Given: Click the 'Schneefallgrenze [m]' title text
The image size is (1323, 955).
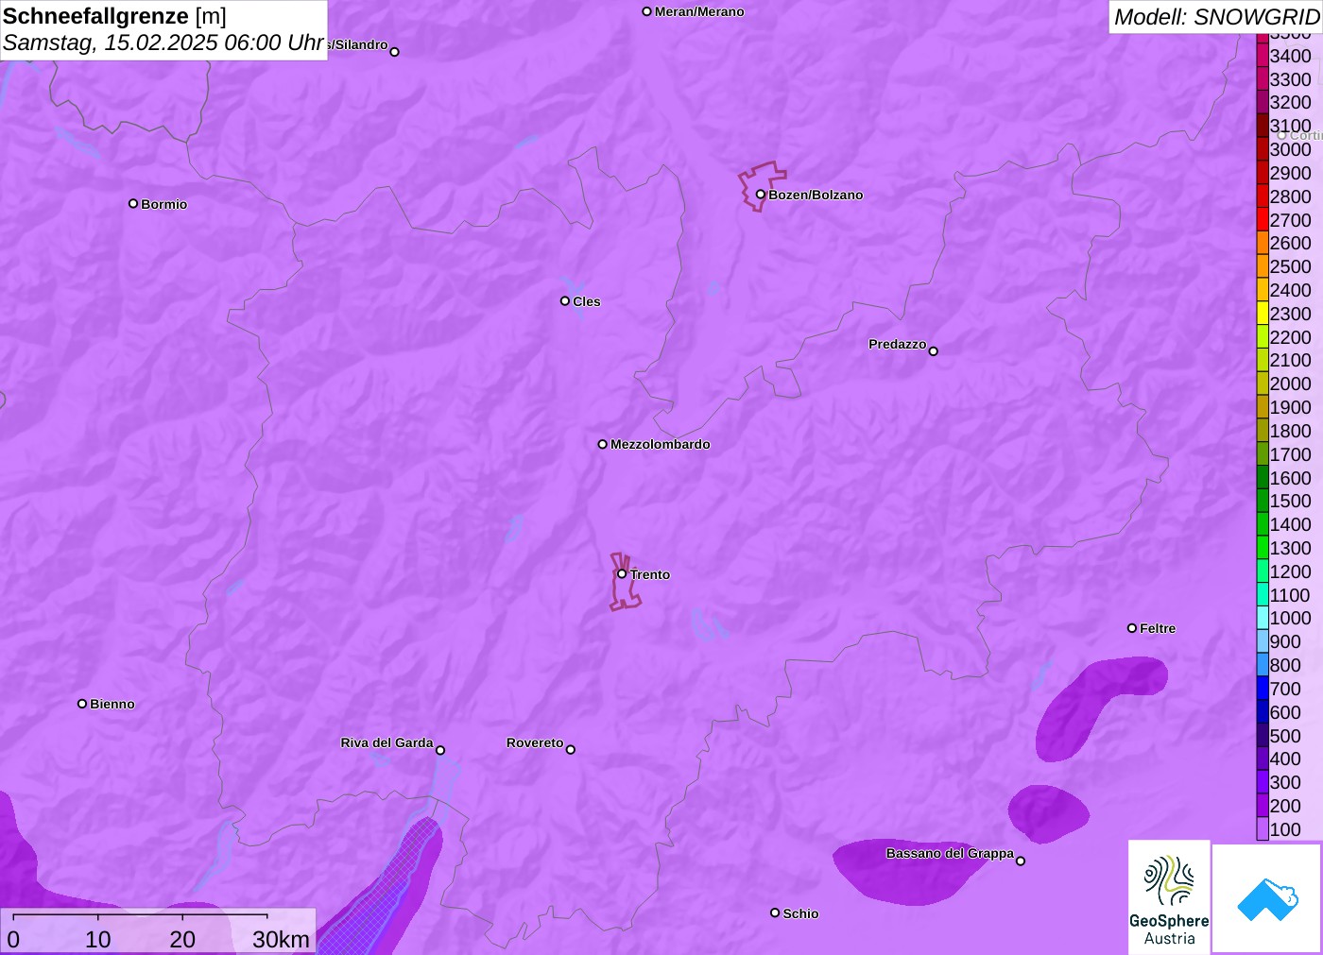Looking at the screenshot, I should [114, 16].
